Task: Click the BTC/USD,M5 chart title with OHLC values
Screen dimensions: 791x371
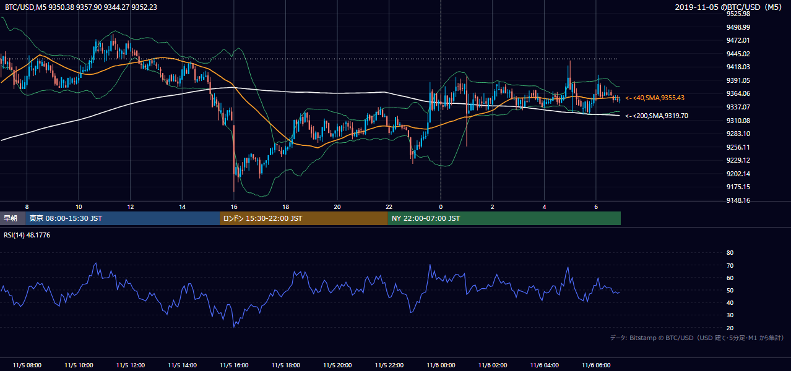Action: tap(80, 7)
